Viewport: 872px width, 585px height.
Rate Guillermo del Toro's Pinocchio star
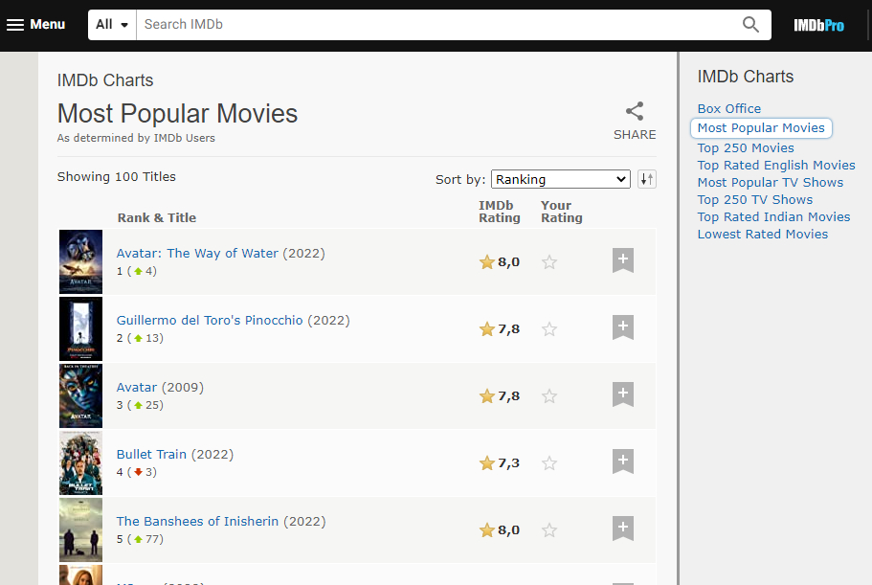coord(549,329)
